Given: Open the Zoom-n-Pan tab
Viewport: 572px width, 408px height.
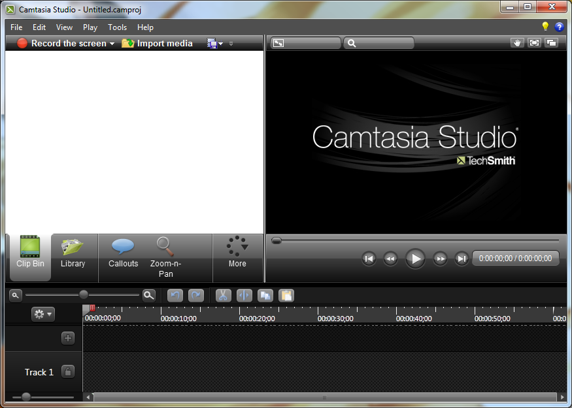Looking at the screenshot, I should click(x=165, y=257).
